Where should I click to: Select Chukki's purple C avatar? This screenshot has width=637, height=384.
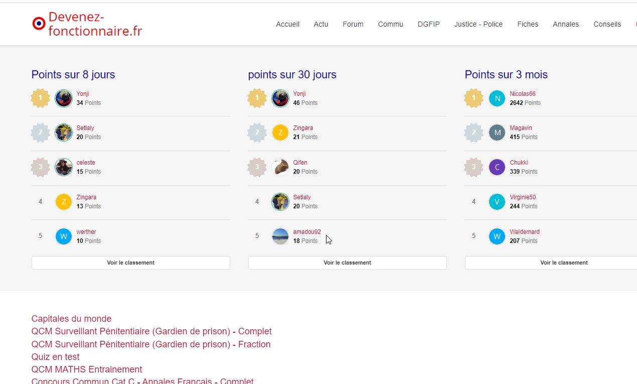click(x=497, y=167)
